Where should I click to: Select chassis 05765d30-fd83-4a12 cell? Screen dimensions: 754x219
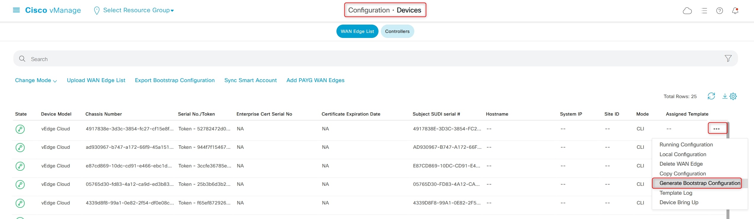pyautogui.click(x=130, y=184)
